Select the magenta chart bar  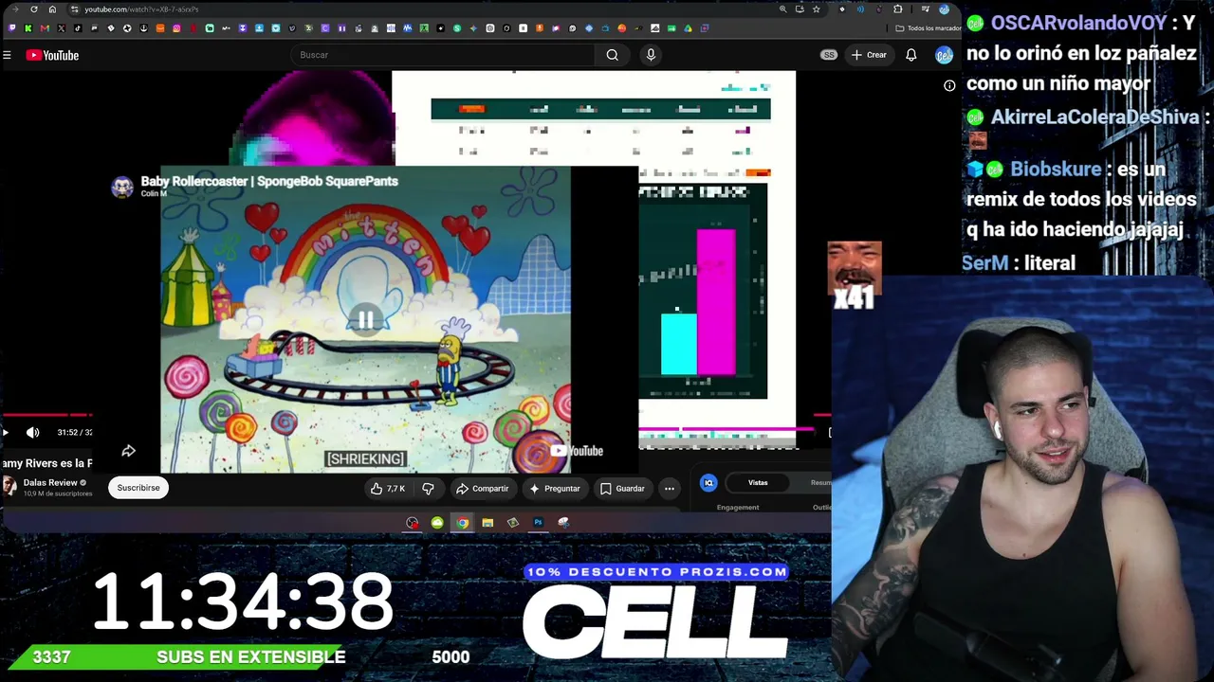[x=716, y=302]
